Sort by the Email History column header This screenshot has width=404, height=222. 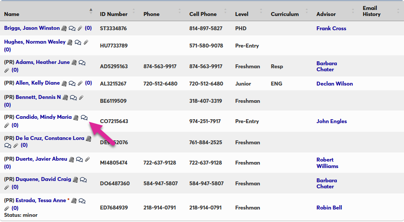[x=371, y=11]
